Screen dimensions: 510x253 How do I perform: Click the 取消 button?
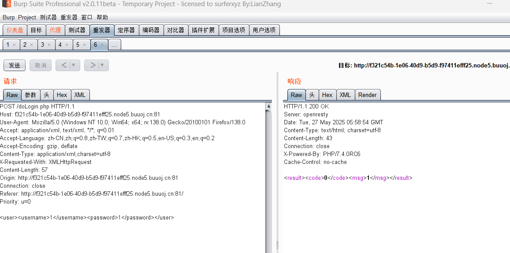(41, 65)
